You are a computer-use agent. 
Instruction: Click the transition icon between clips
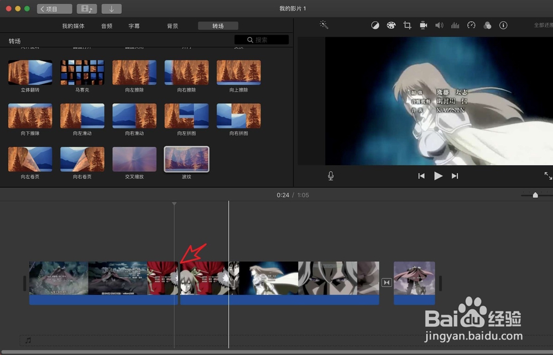387,283
